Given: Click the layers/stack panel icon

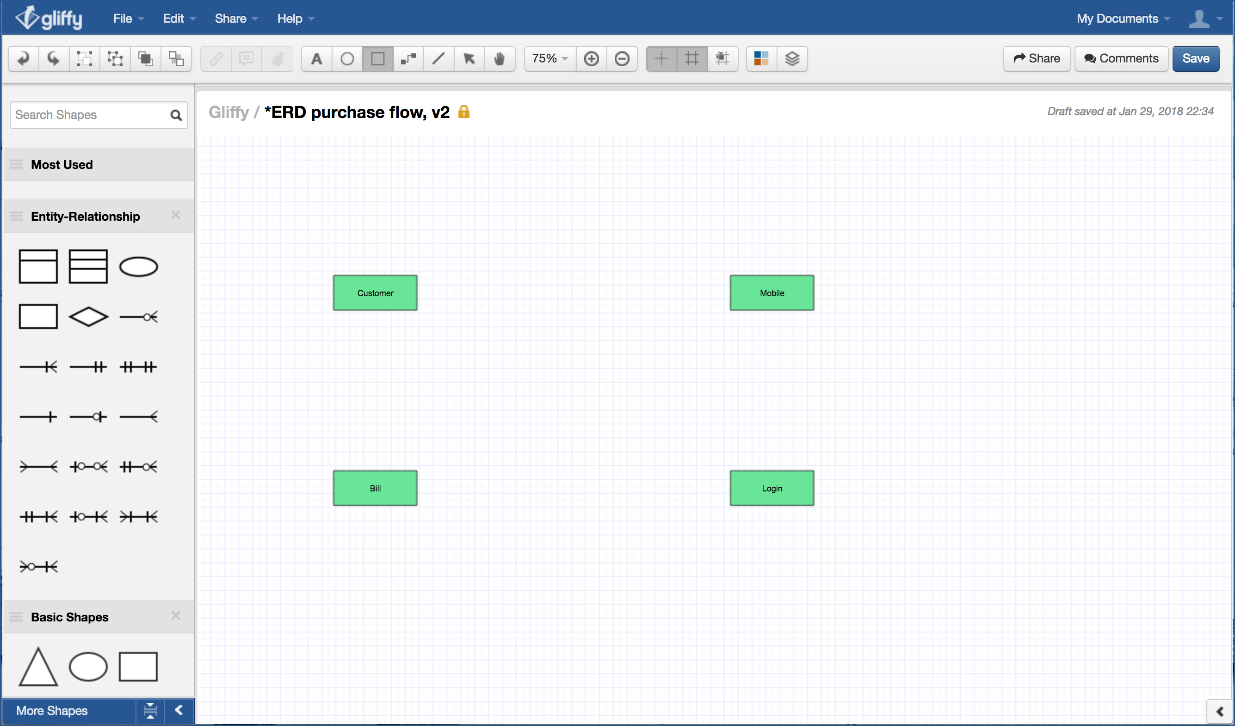Looking at the screenshot, I should 792,59.
